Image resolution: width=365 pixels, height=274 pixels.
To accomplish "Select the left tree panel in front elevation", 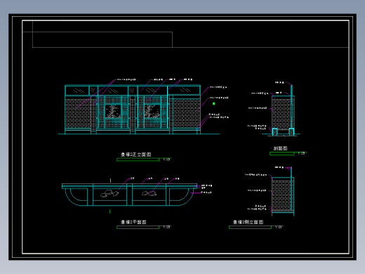I will pos(113,111).
